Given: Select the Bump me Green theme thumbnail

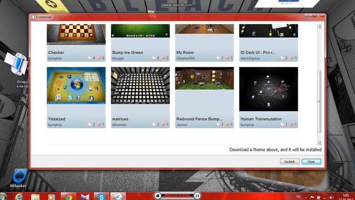Looking at the screenshot, I should point(140,31).
